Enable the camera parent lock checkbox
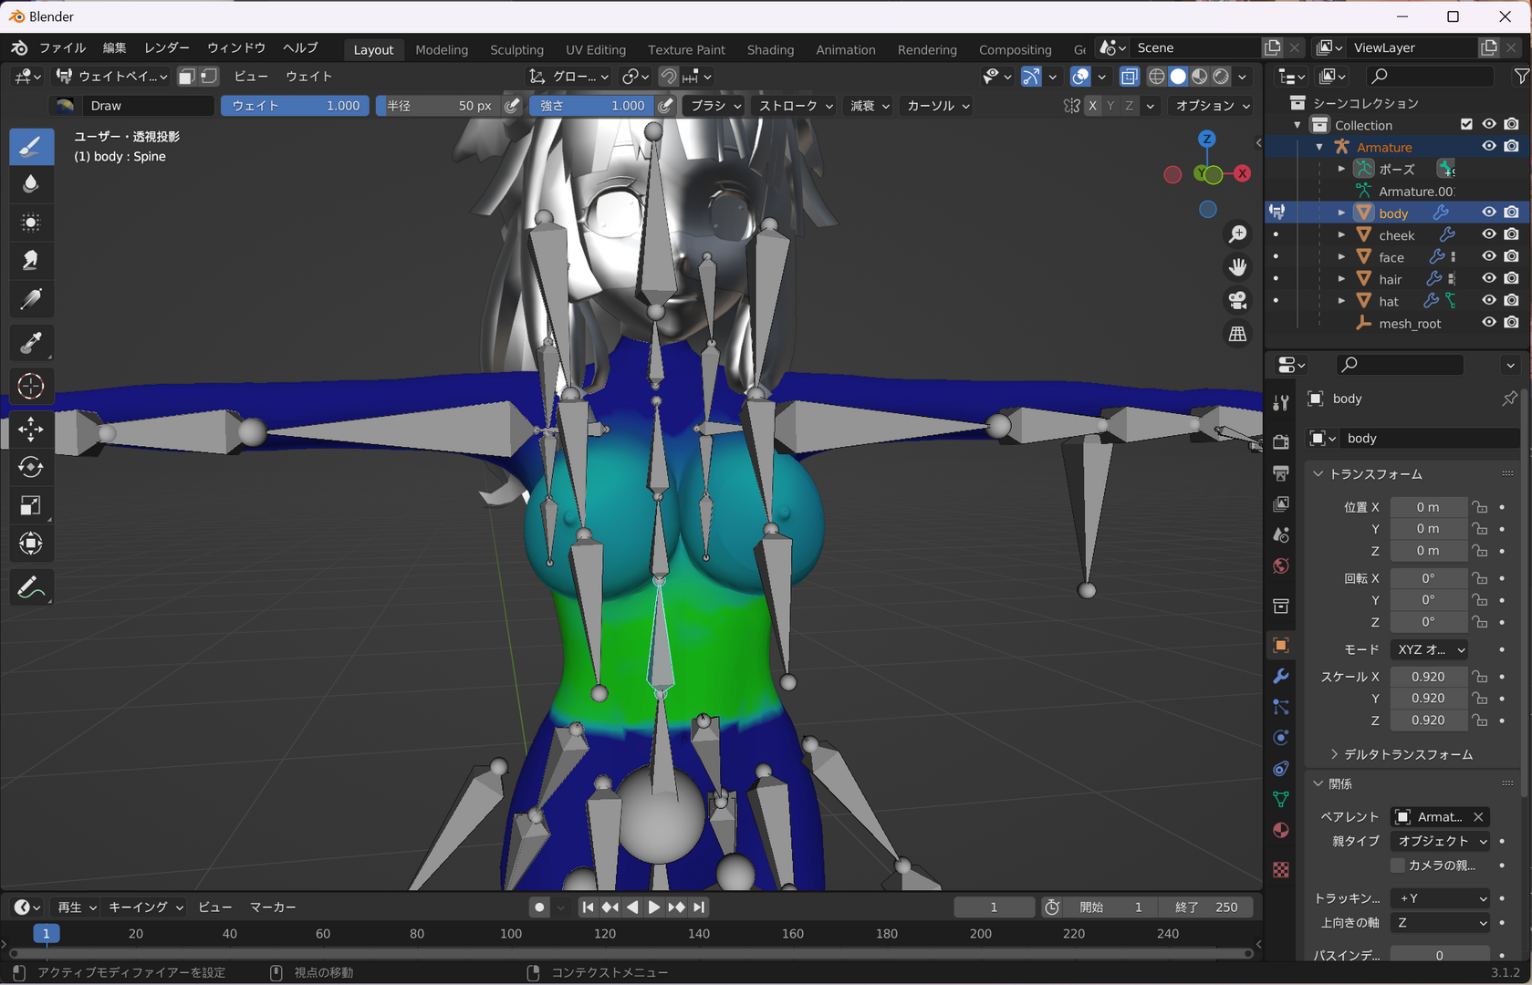 [1397, 865]
